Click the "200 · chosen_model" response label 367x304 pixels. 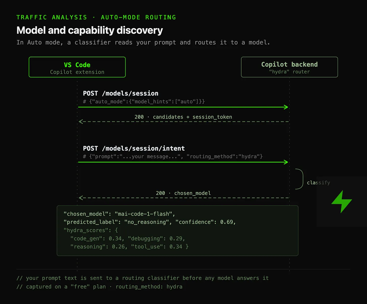[183, 193]
